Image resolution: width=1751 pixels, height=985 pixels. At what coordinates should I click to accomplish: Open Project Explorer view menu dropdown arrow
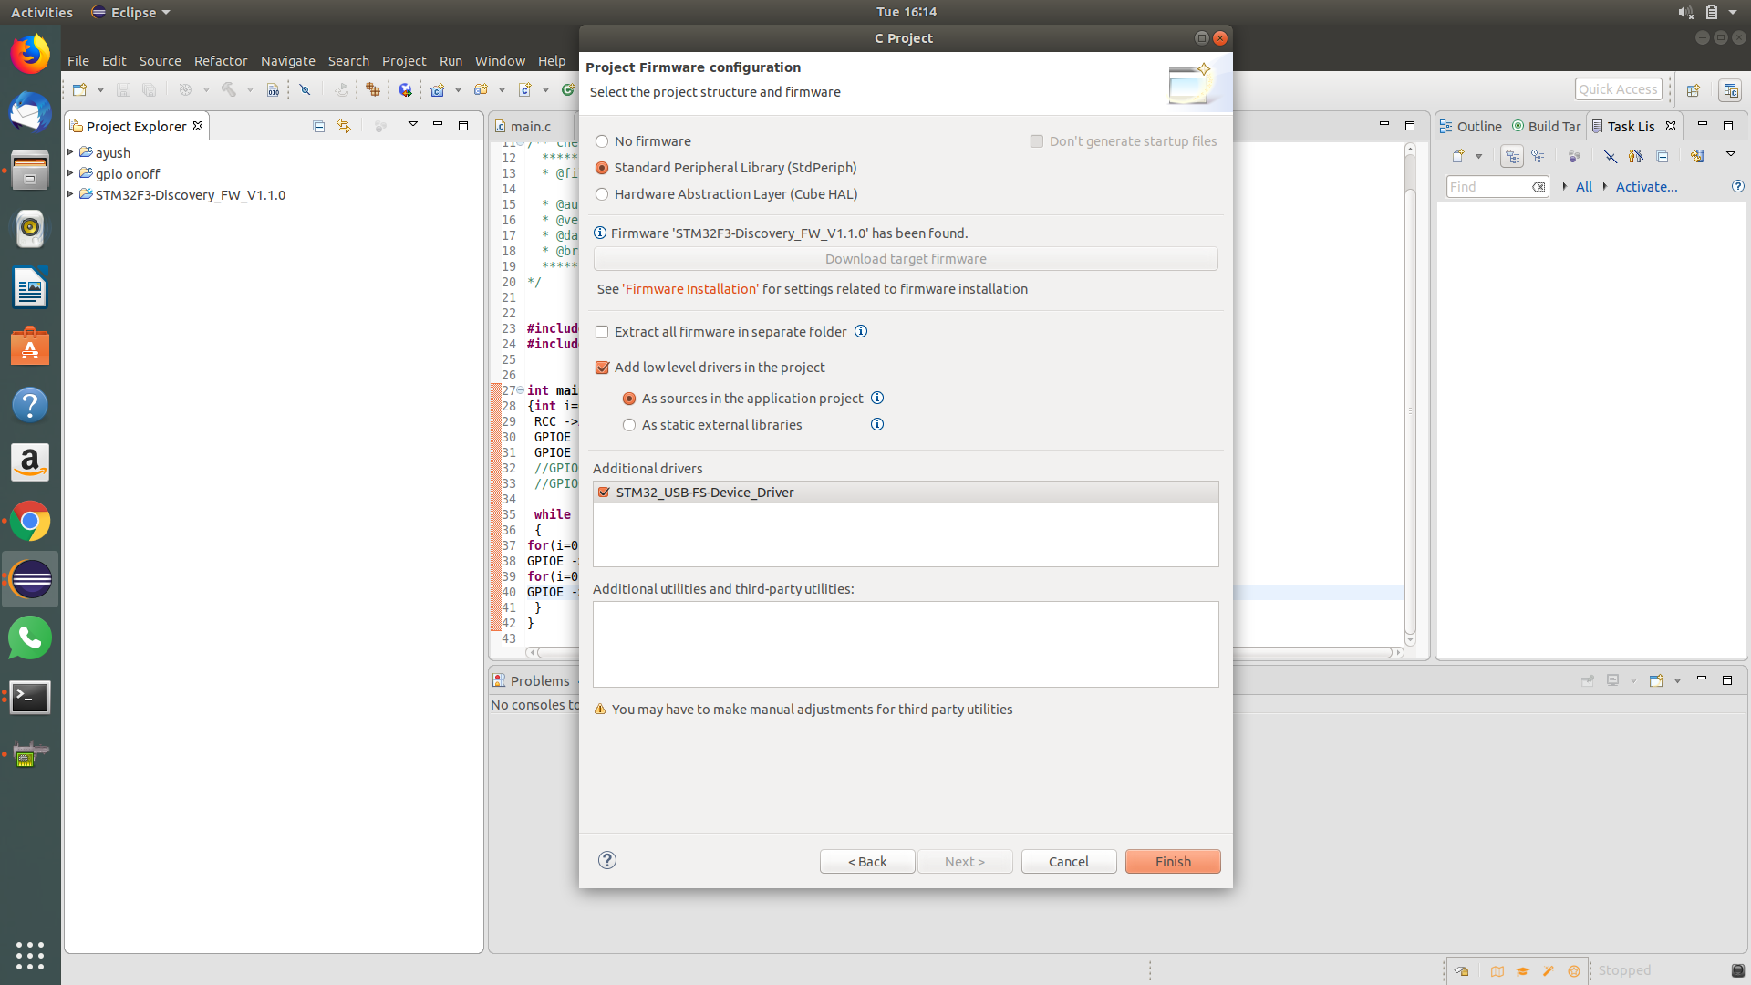tap(412, 125)
